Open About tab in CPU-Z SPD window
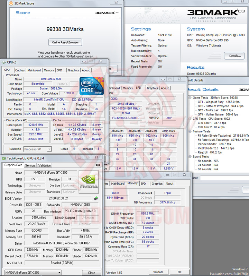This screenshot has width=249, height=276. (x=165, y=88)
